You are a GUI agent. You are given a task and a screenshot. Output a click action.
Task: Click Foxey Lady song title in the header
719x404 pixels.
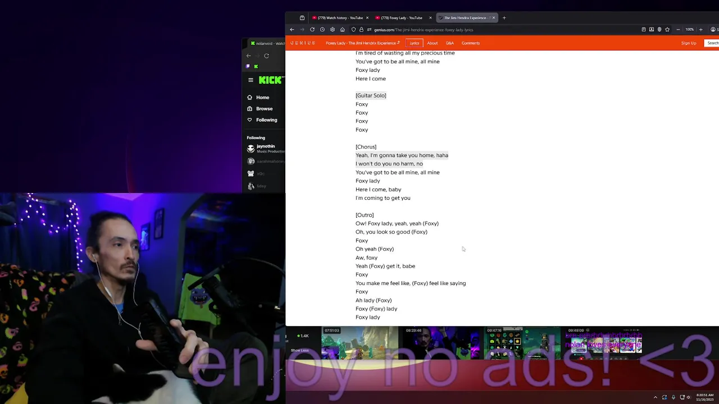point(362,43)
